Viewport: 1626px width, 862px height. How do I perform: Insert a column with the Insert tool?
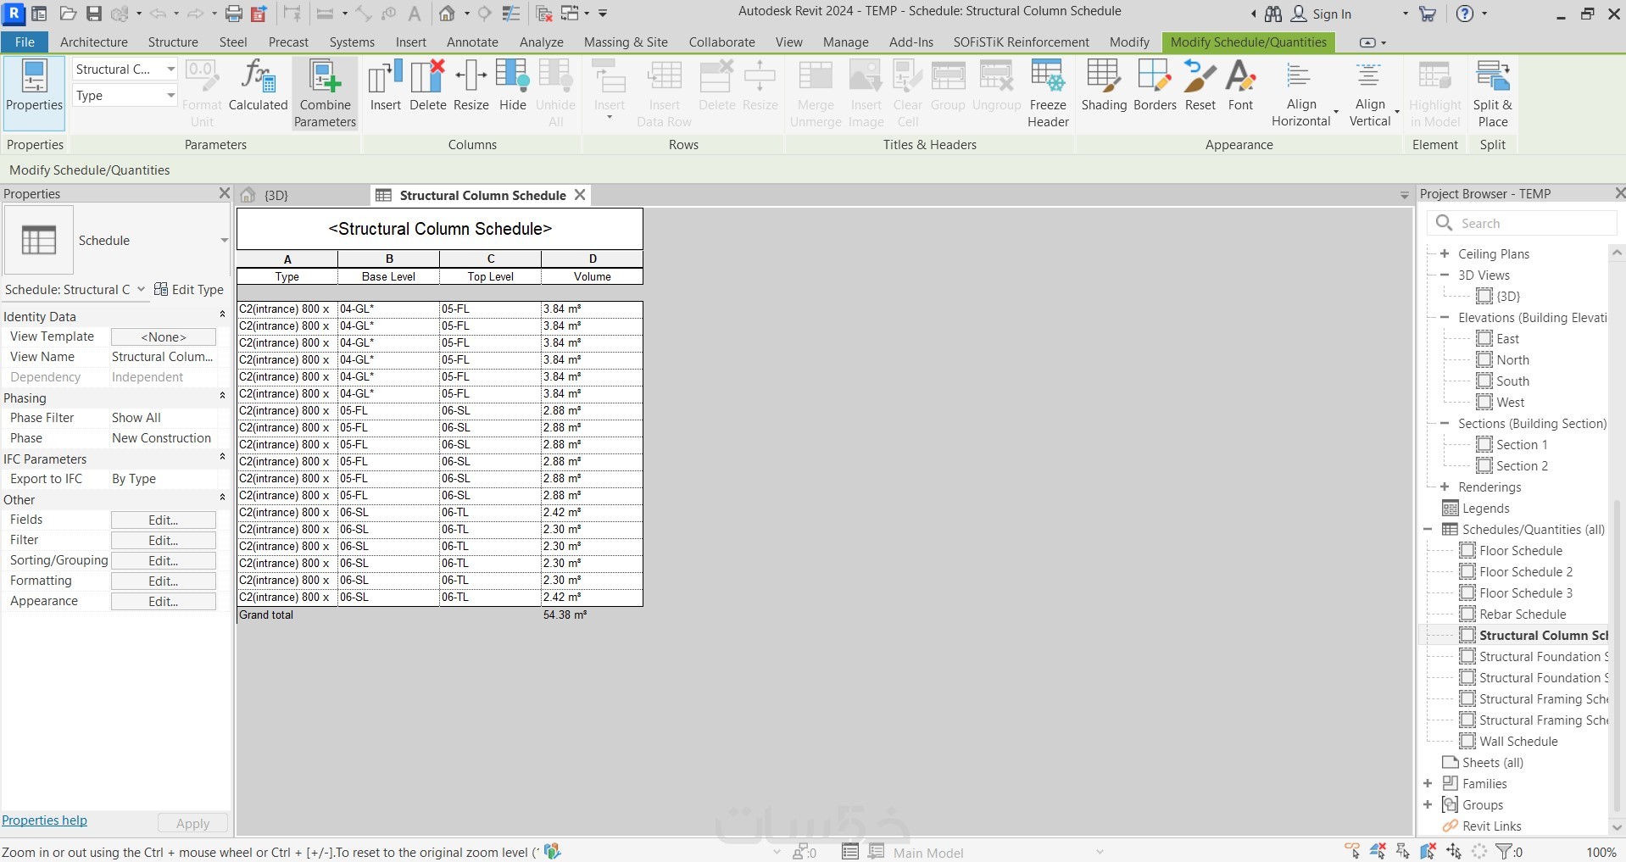tap(385, 86)
